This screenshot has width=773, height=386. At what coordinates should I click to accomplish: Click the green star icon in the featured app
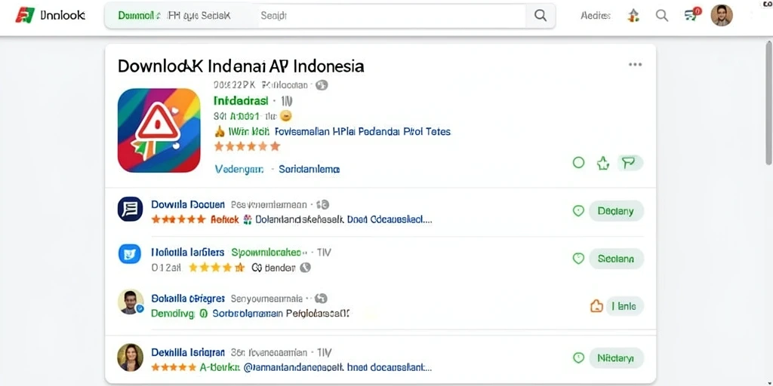603,163
